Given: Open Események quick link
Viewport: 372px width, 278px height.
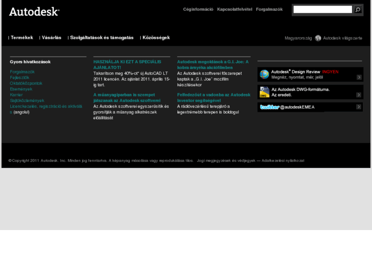Looking at the screenshot, I should (21, 89).
